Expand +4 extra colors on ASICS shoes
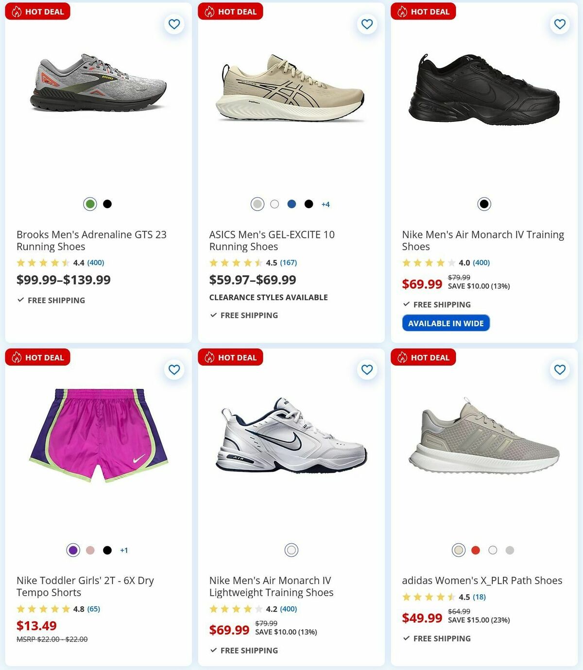The height and width of the screenshot is (670, 583). [x=326, y=204]
